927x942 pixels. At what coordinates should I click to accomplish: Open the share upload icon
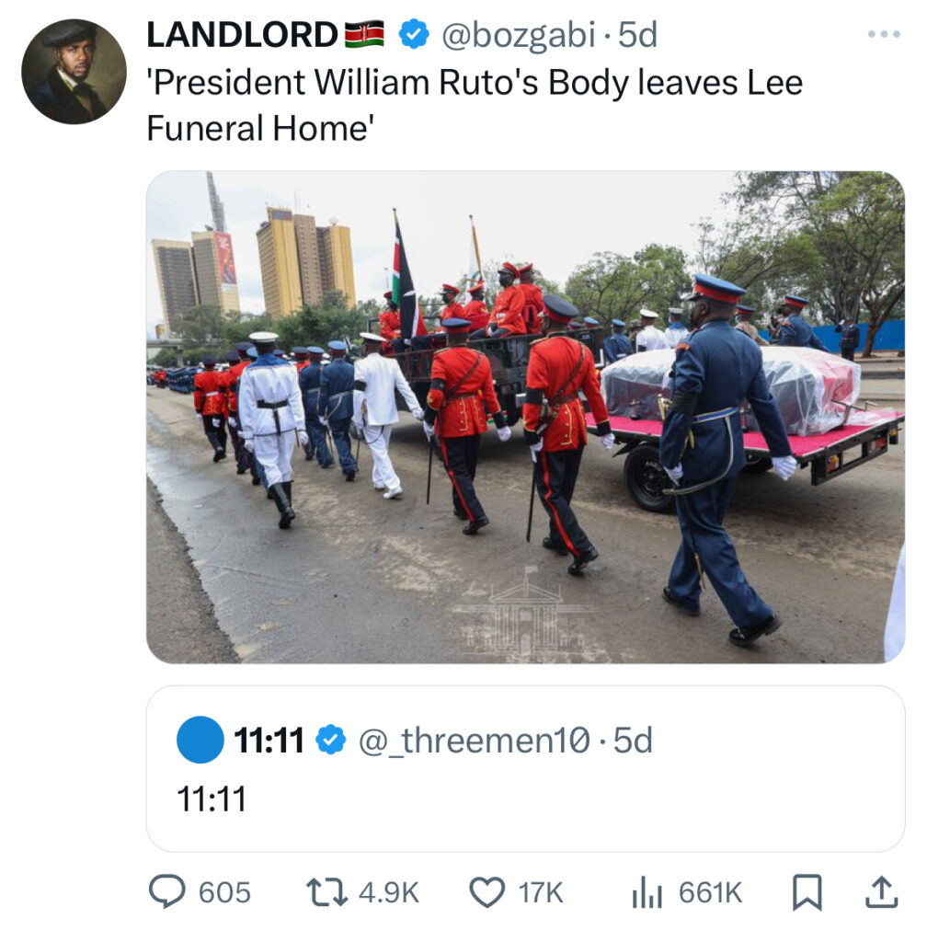point(881,892)
